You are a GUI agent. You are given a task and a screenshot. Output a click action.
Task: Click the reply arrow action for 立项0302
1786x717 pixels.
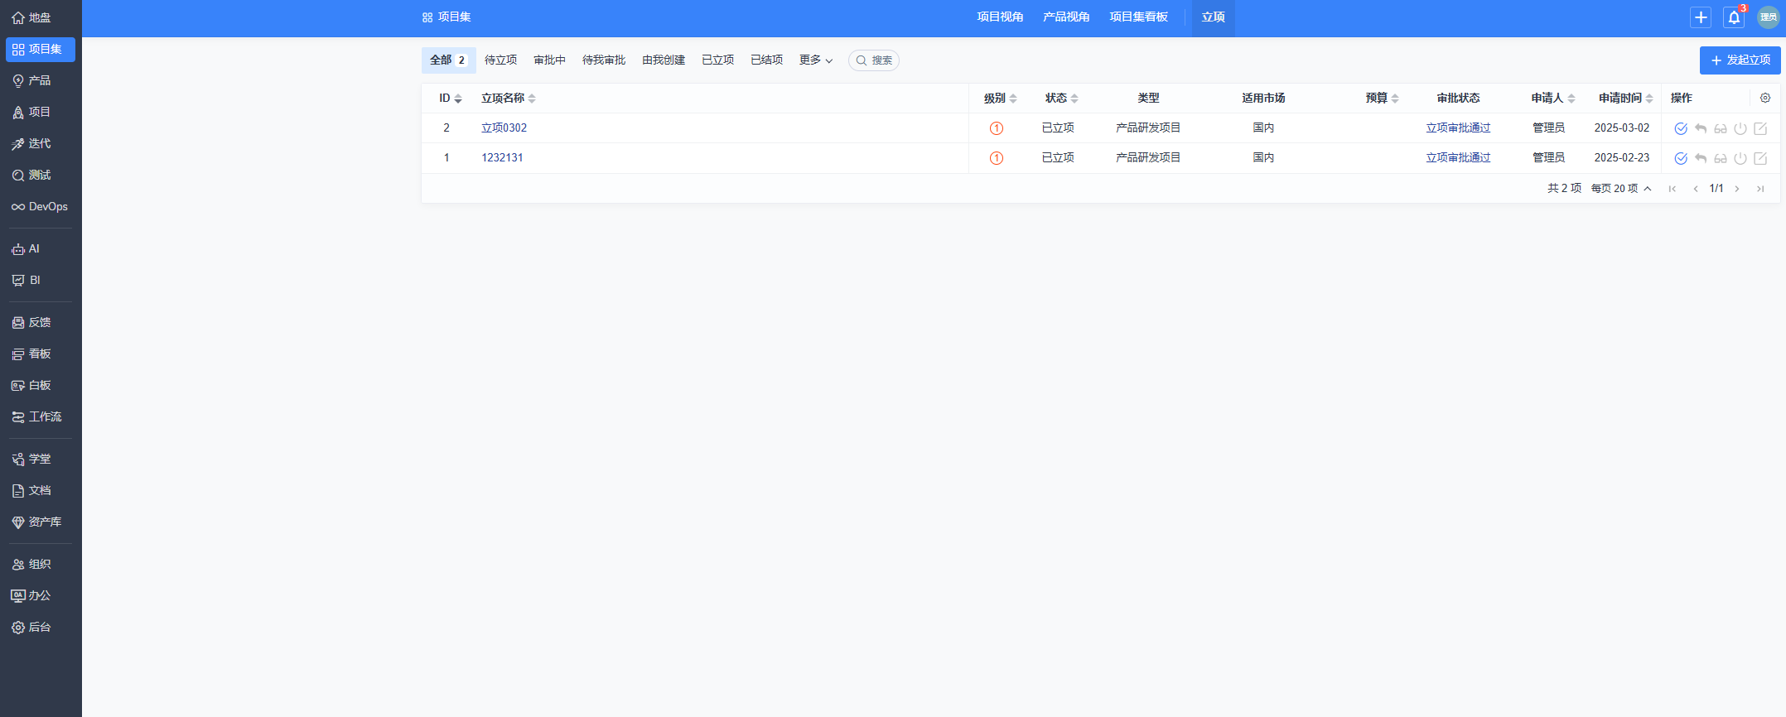pyautogui.click(x=1701, y=128)
